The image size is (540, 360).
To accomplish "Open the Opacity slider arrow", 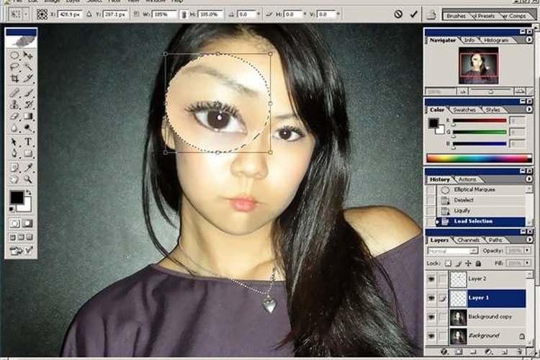I will [527, 251].
